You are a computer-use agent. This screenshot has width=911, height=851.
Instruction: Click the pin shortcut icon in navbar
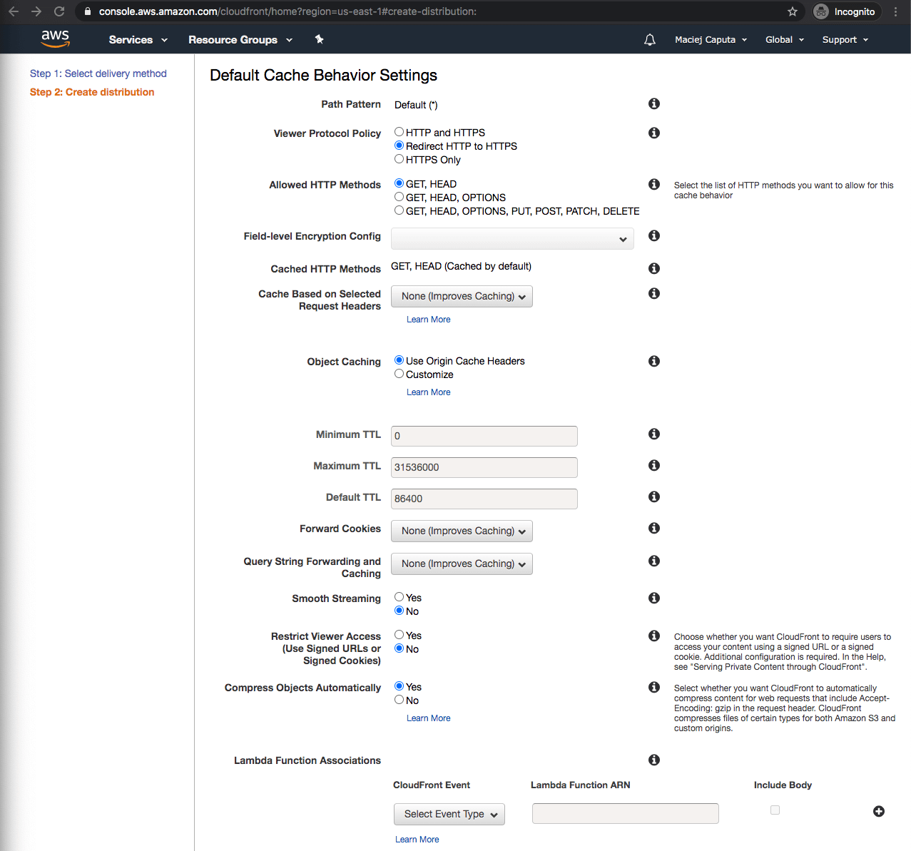coord(319,39)
